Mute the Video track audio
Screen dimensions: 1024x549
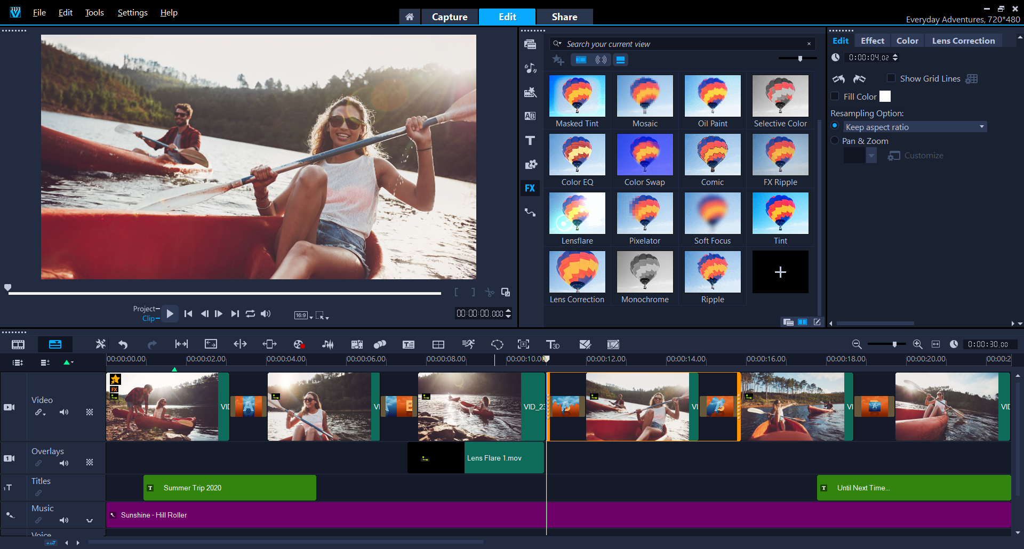64,412
